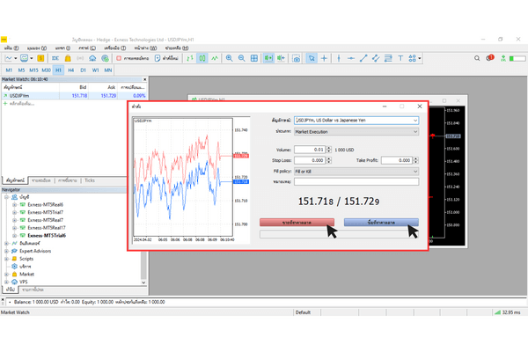
Task: Switch to the M15 timeframe
Action: coord(33,70)
